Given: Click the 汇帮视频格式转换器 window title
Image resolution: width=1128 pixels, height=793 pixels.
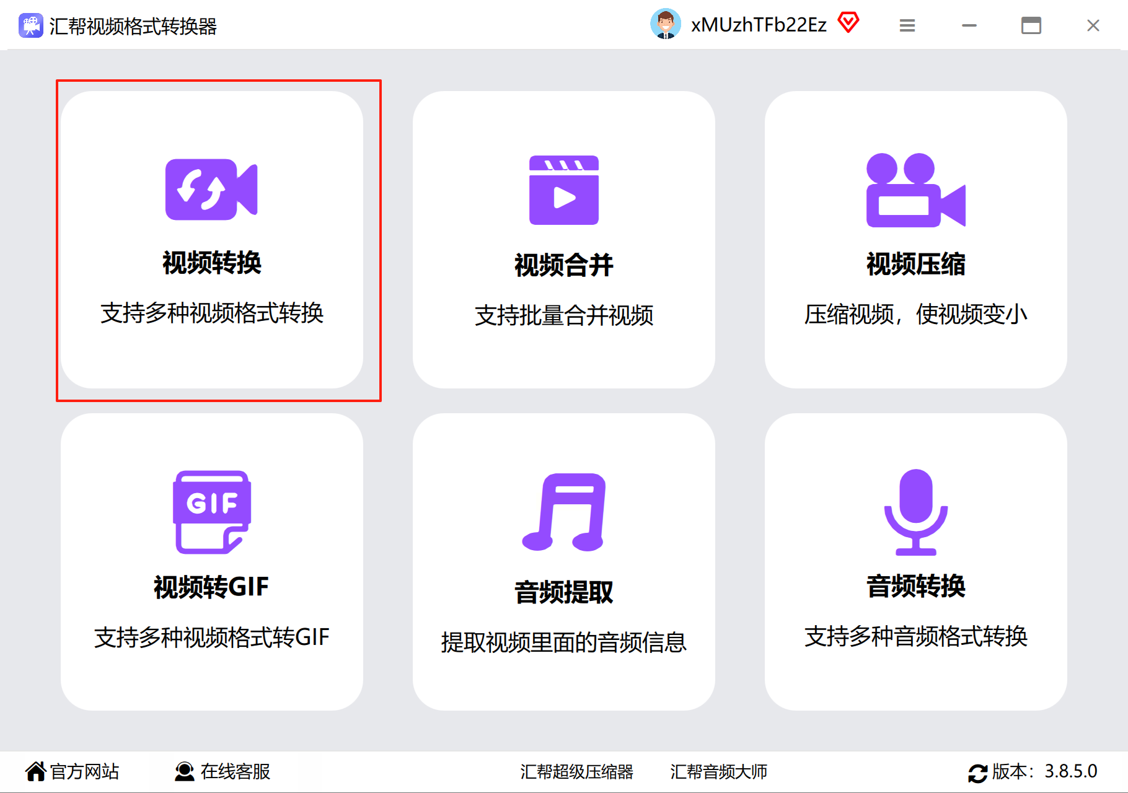Looking at the screenshot, I should point(133,26).
